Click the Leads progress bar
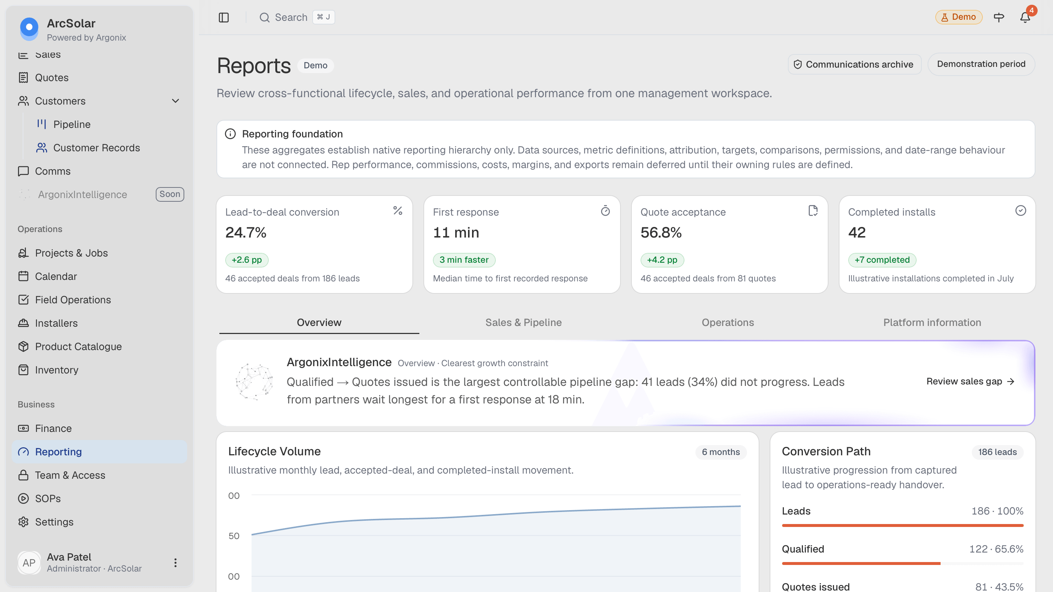 click(x=903, y=525)
